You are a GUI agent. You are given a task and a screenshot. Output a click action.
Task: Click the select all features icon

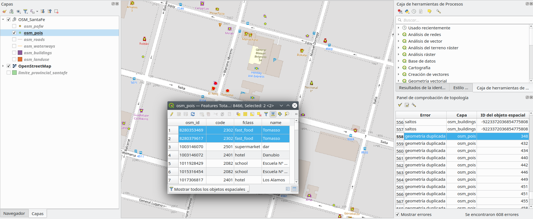tap(245, 114)
